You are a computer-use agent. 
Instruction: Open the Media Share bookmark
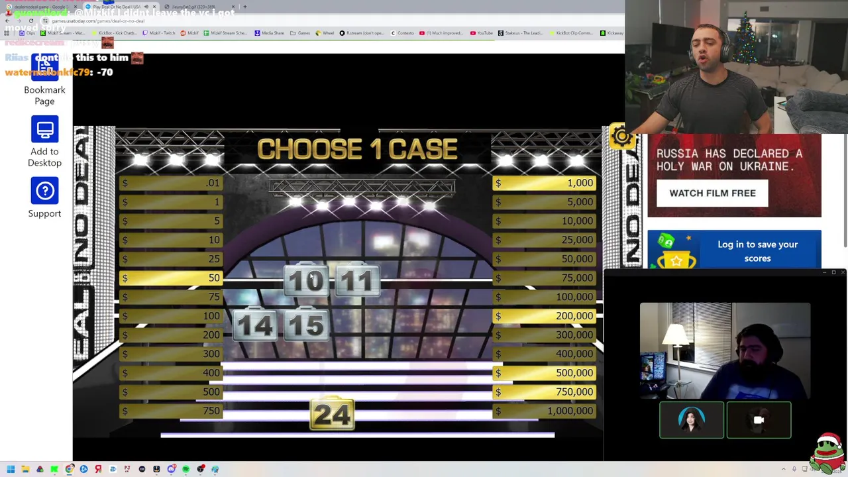coord(269,33)
